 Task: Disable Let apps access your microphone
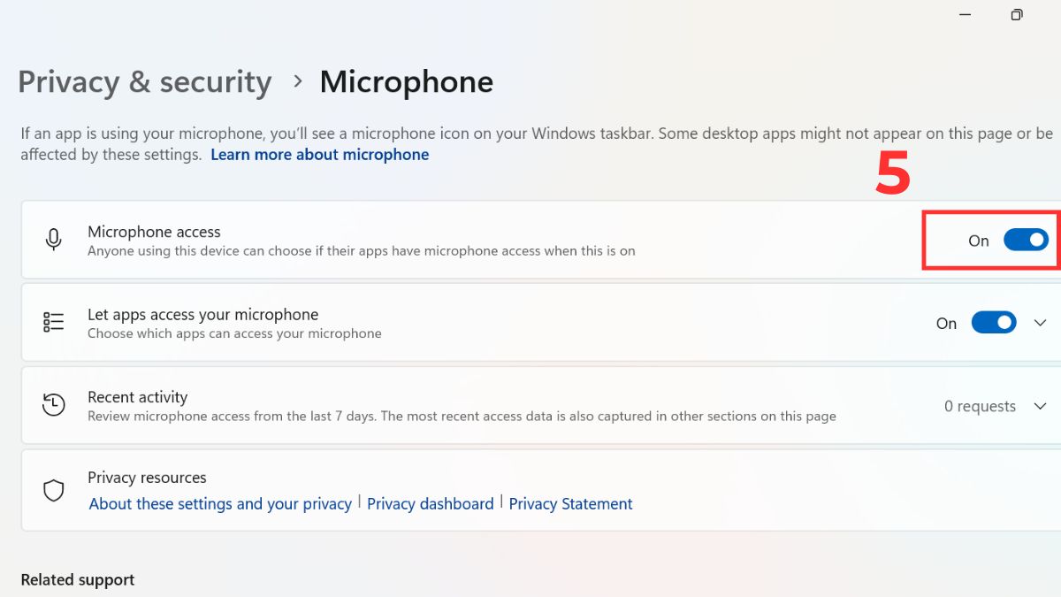993,322
